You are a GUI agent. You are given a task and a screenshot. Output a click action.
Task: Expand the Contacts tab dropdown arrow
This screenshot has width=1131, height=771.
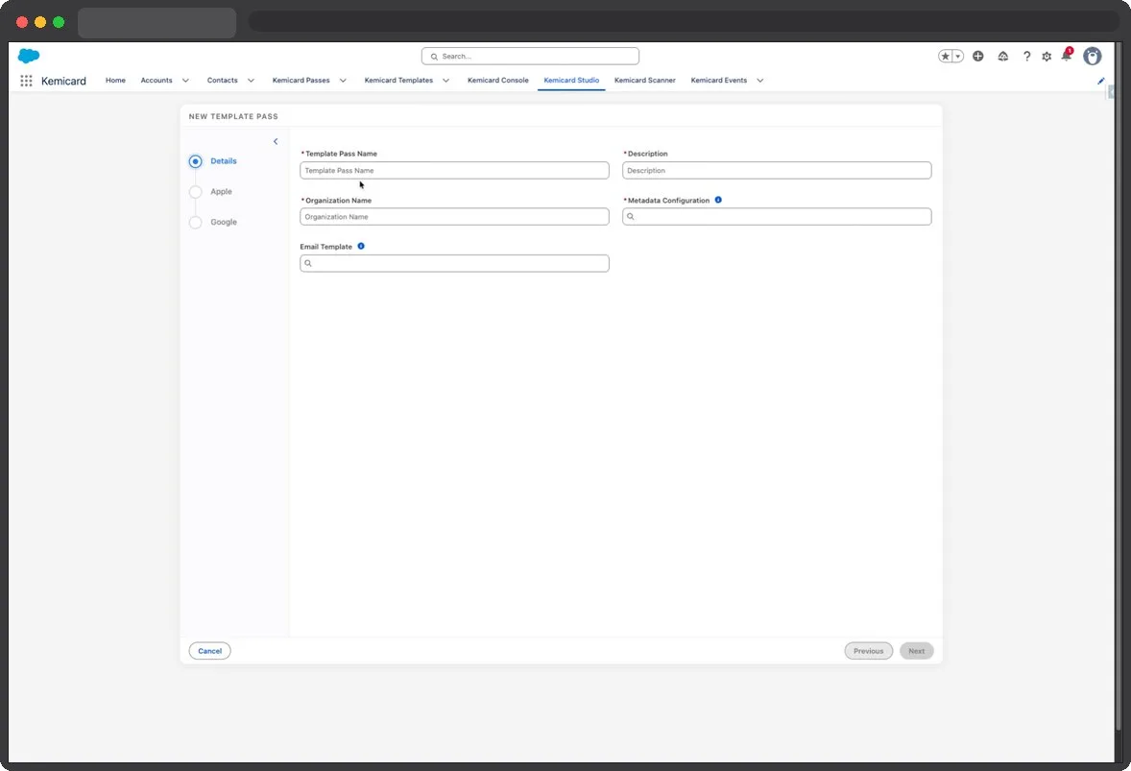pos(251,81)
